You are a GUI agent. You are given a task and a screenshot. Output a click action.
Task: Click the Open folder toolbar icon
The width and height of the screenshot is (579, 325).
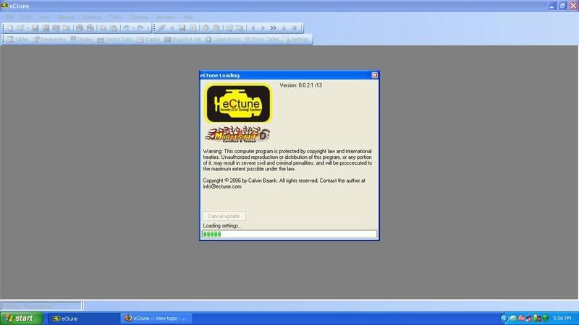(20, 28)
